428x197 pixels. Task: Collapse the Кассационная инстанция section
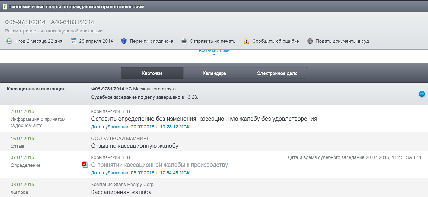coord(422,94)
